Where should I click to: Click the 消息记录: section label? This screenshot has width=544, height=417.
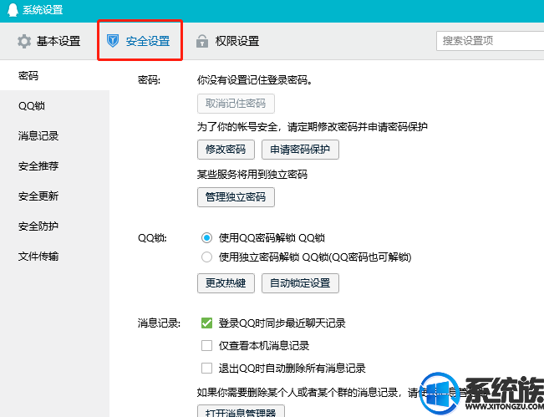click(x=159, y=323)
